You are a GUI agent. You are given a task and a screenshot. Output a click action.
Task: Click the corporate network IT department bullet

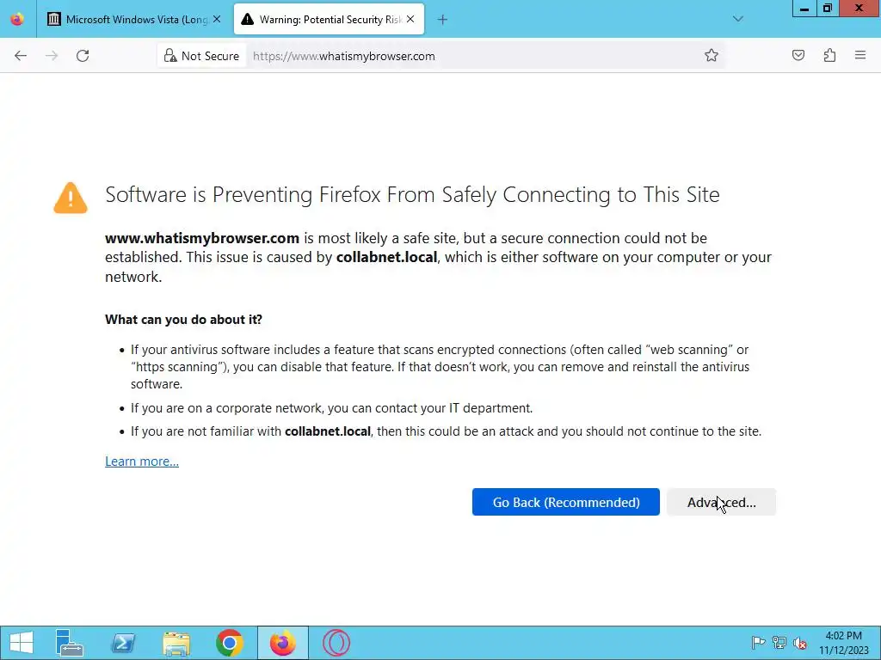[331, 408]
